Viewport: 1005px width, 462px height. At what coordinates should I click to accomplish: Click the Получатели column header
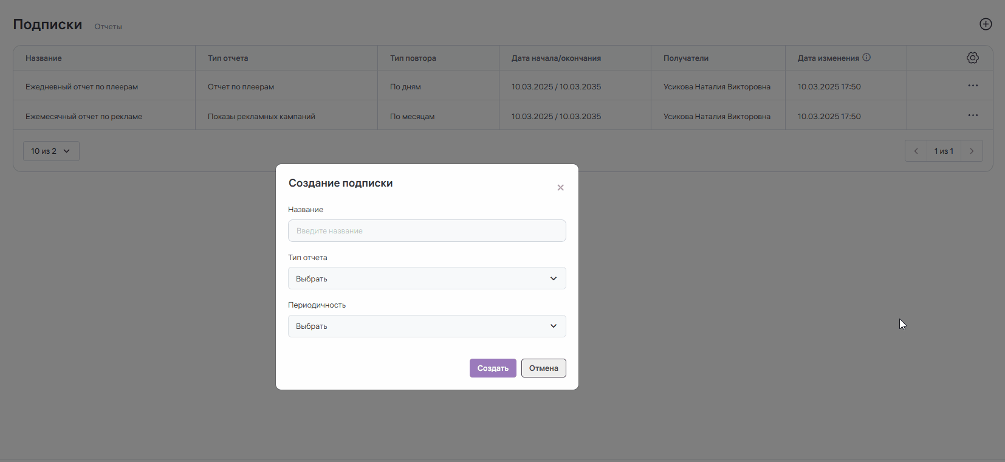pyautogui.click(x=686, y=58)
